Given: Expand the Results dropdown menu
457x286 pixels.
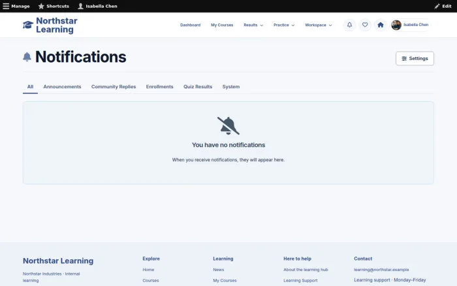Looking at the screenshot, I should click(x=253, y=25).
